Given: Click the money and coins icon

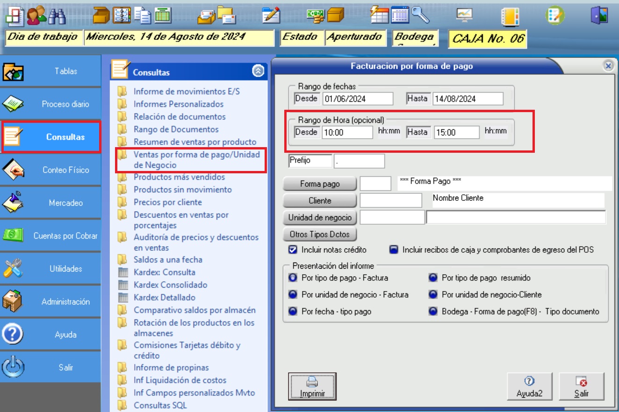Looking at the screenshot, I should [x=315, y=16].
